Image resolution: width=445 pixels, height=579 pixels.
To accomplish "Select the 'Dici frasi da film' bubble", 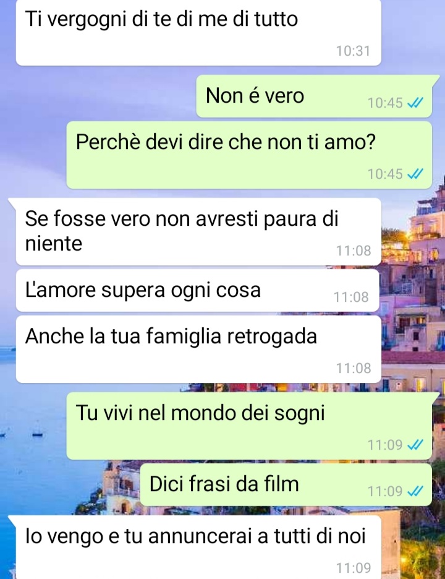I will [286, 484].
